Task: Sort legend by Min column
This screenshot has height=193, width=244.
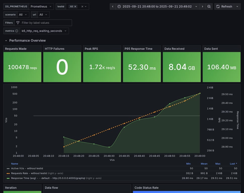Action: pos(188,164)
